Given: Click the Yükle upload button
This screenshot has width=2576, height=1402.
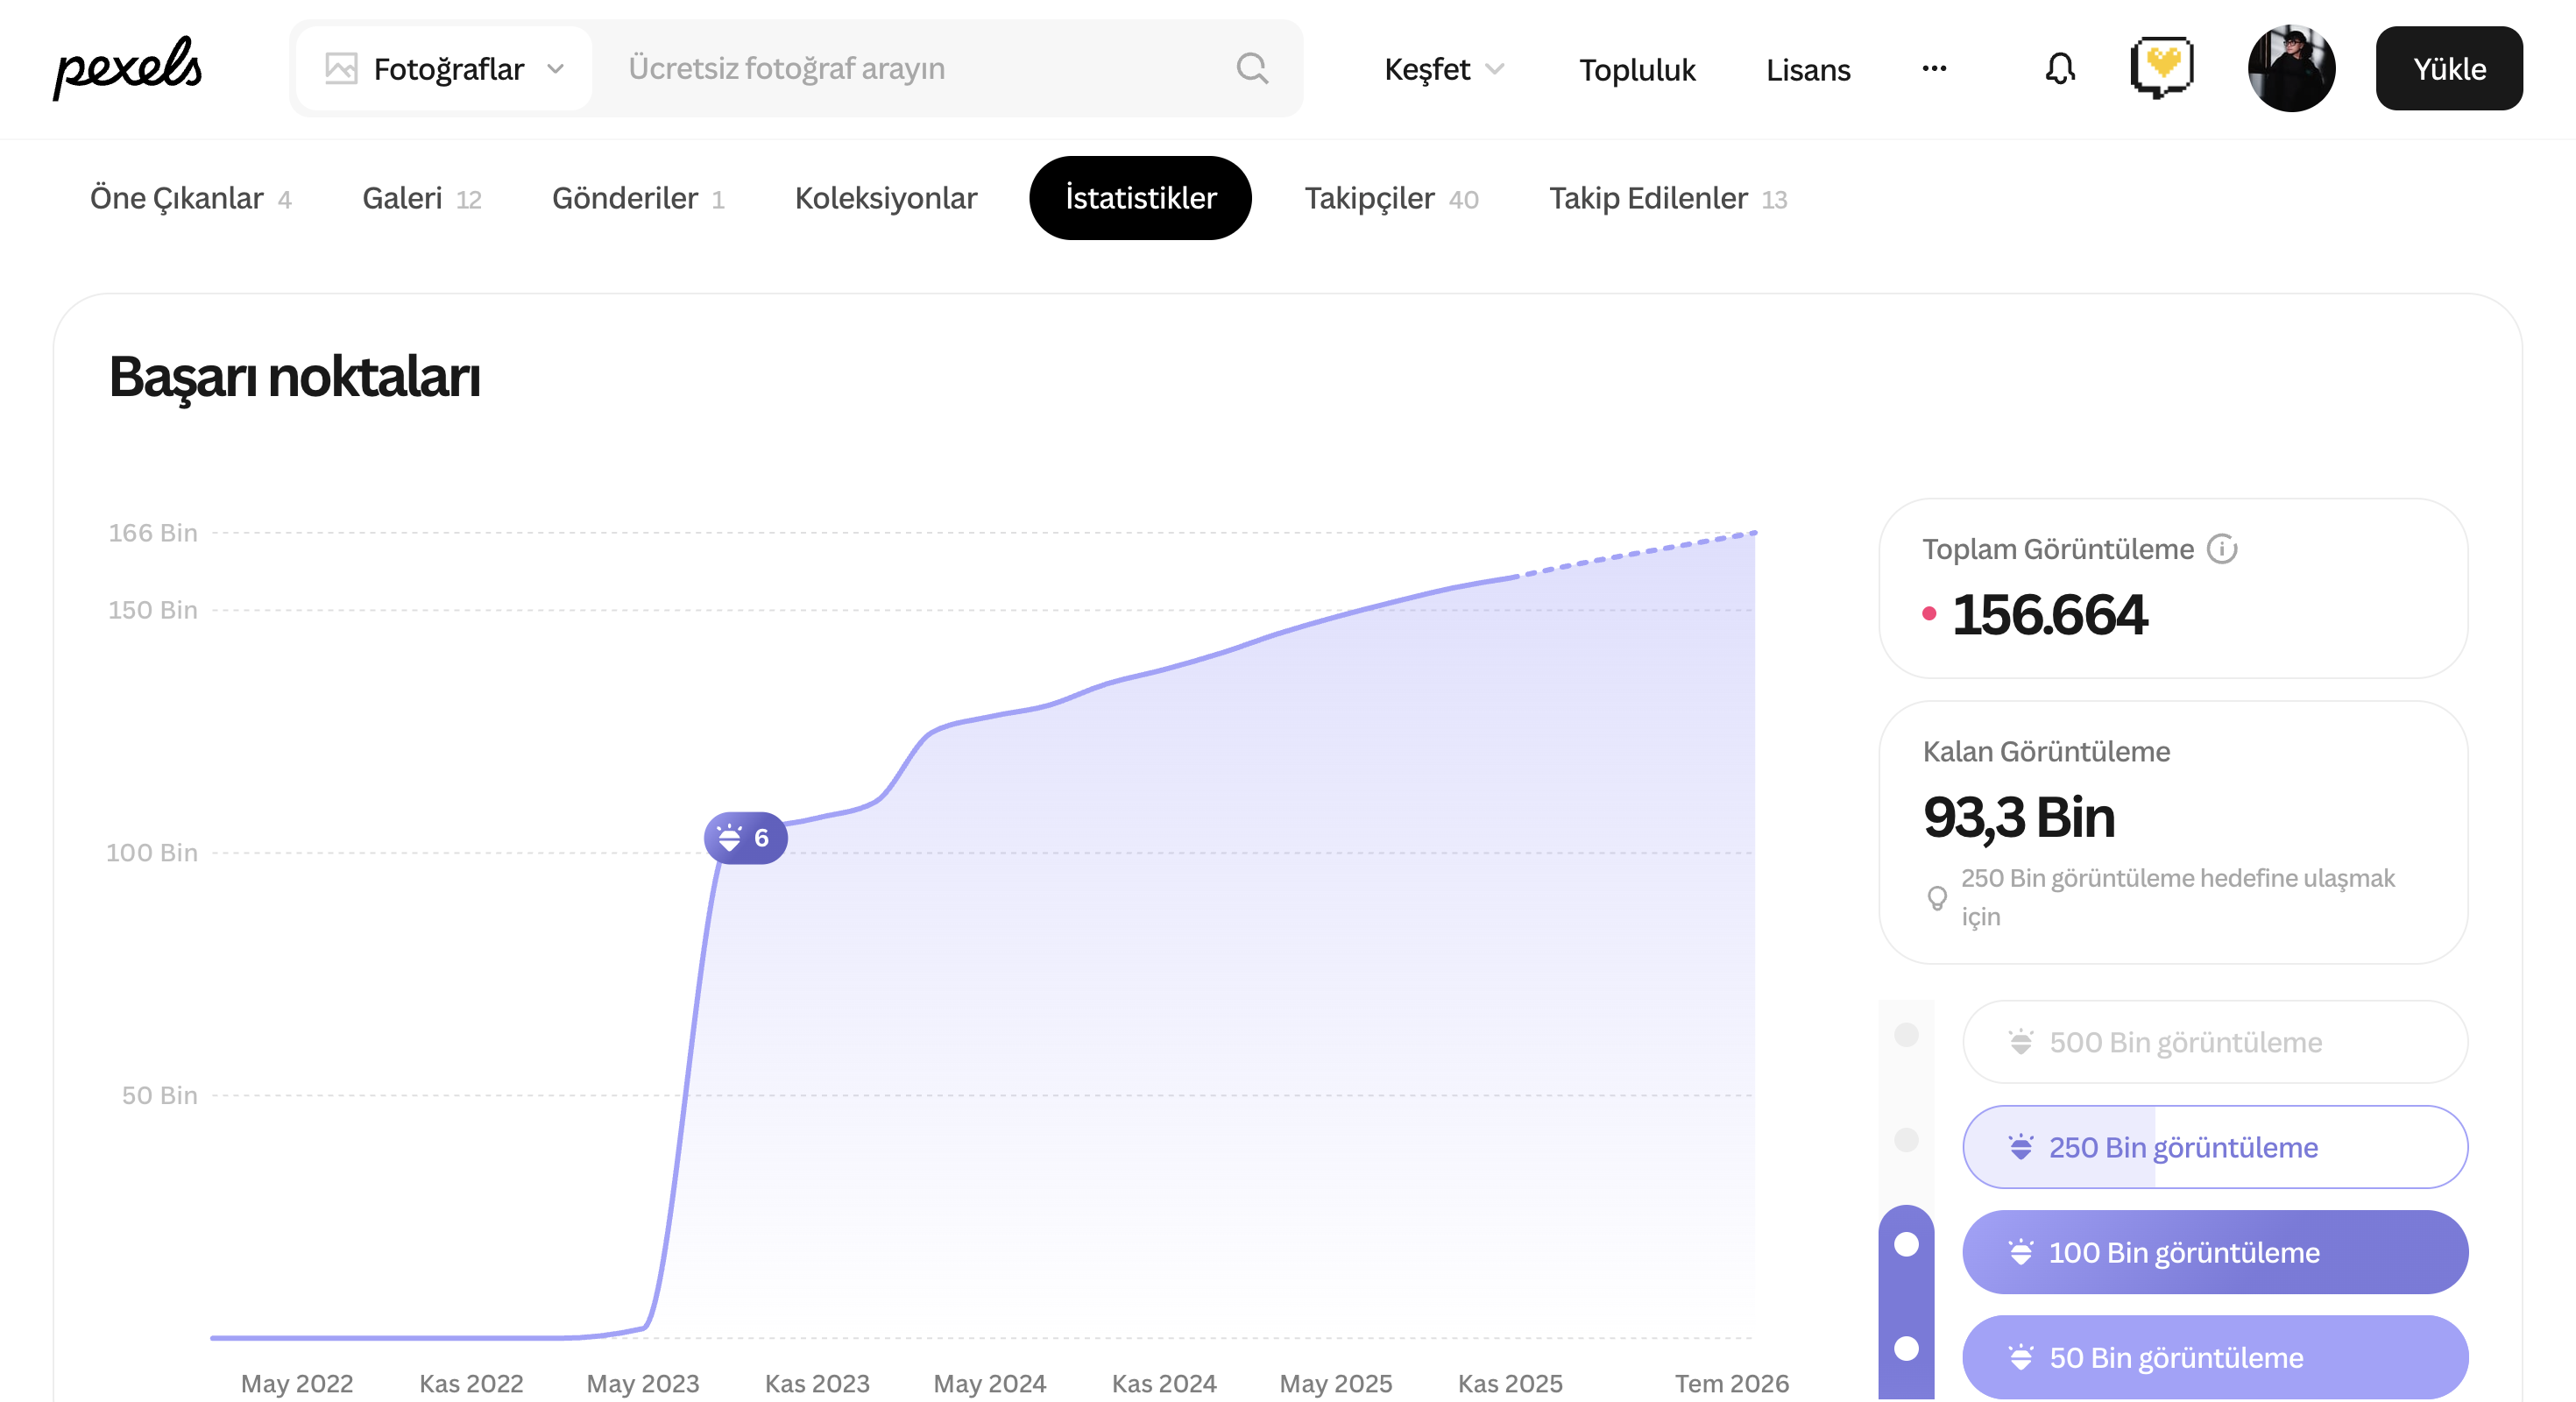Looking at the screenshot, I should [x=2448, y=68].
